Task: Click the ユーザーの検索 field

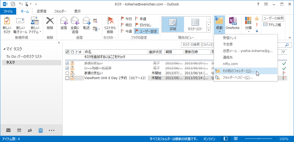Action: tap(273, 18)
